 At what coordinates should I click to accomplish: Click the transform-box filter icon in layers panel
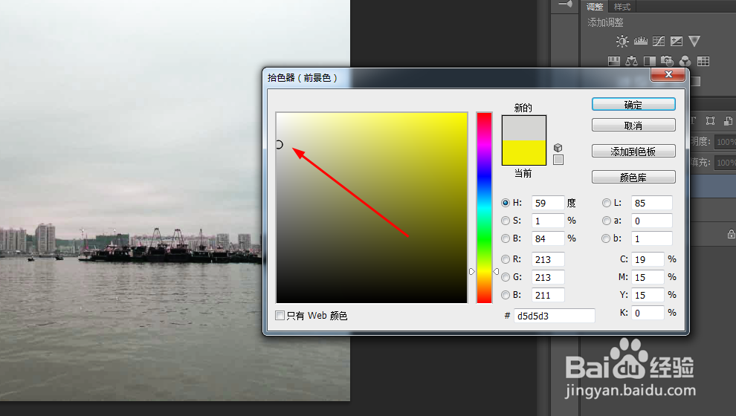click(710, 121)
